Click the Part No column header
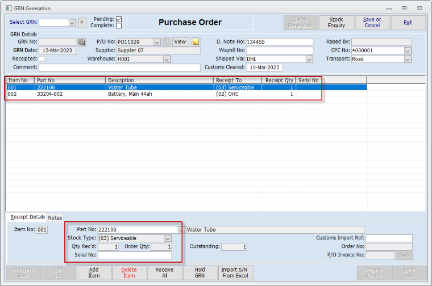This screenshot has height=286, width=432. pyautogui.click(x=70, y=81)
